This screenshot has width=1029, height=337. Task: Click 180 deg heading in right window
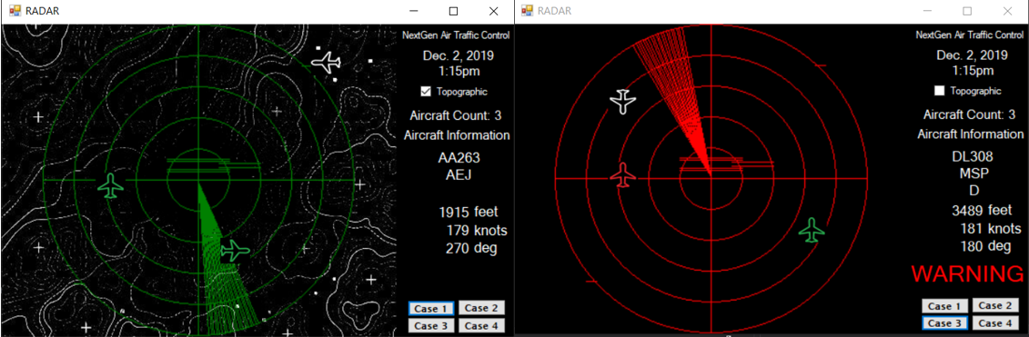984,246
